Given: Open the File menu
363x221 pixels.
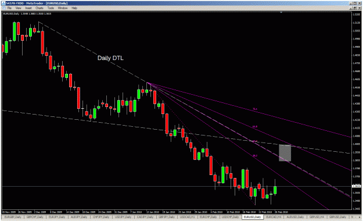Looking at the screenshot, I should tap(9, 8).
